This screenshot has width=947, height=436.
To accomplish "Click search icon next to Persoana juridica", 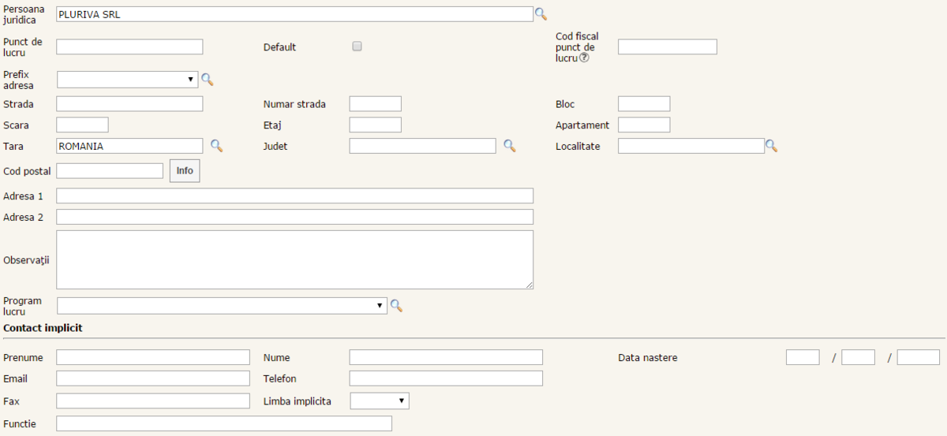I will [541, 13].
